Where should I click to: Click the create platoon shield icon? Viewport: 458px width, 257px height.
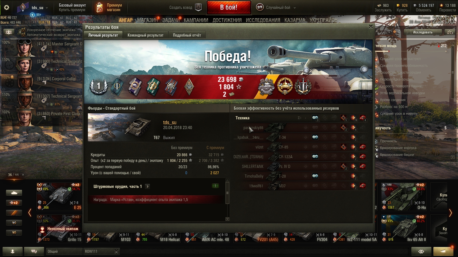pyautogui.click(x=198, y=7)
